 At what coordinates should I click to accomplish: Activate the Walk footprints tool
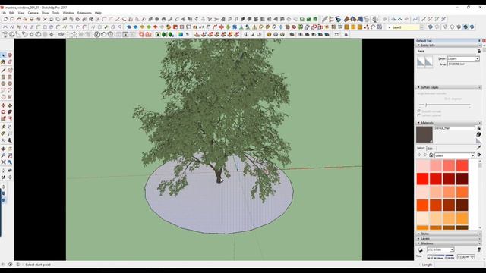pyautogui.click(x=3, y=177)
